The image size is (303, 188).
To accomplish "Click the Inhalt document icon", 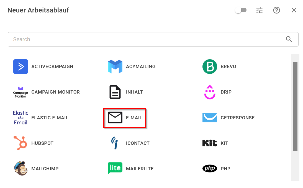I will click(x=115, y=92).
